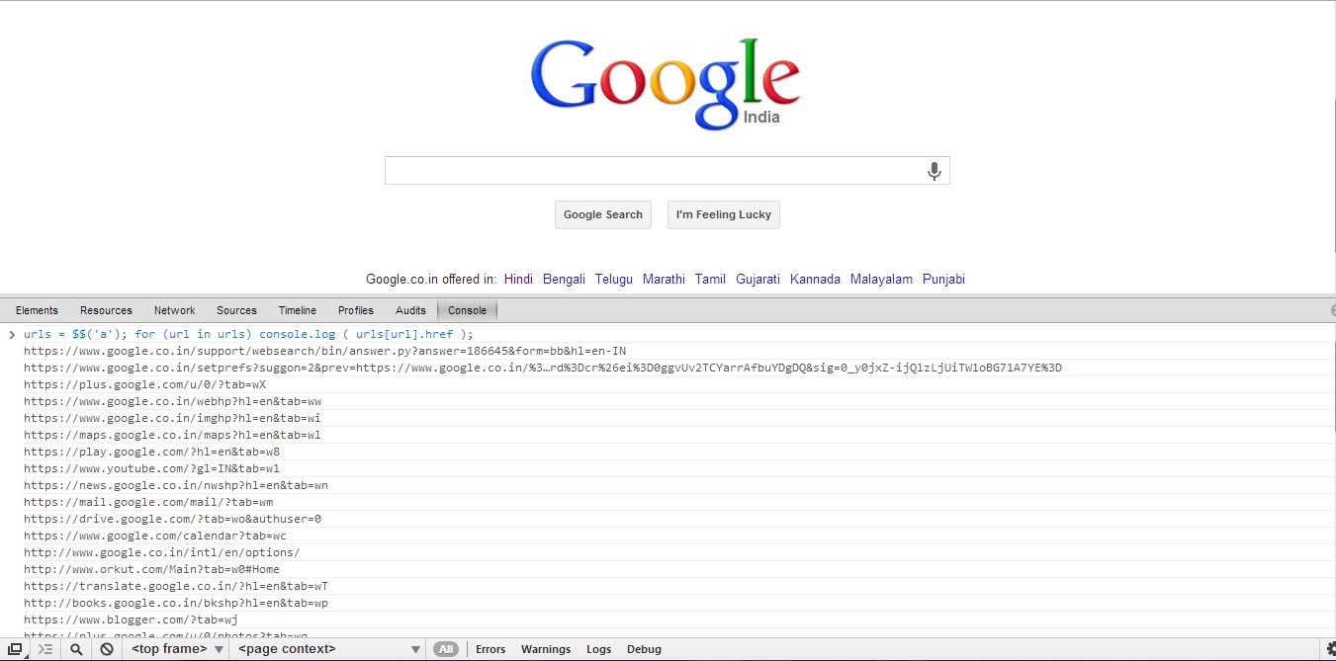Click the logged webhp?hl=en&tab=ww URL
This screenshot has width=1336, height=661.
pyautogui.click(x=172, y=401)
